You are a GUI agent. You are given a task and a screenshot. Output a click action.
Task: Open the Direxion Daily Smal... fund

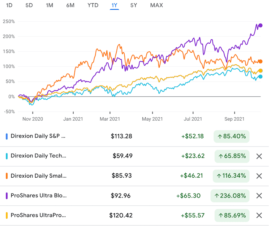point(39,176)
